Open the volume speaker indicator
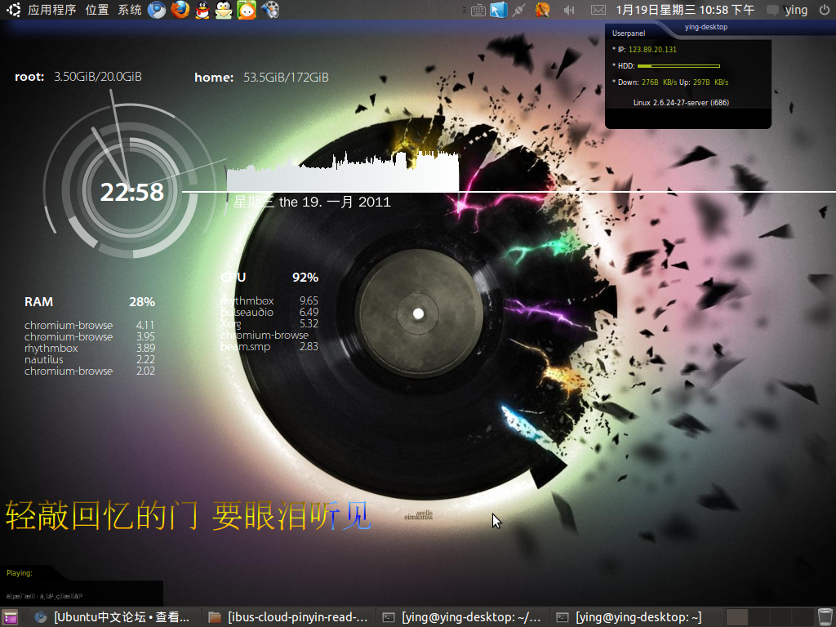This screenshot has height=627, width=836. click(x=569, y=10)
